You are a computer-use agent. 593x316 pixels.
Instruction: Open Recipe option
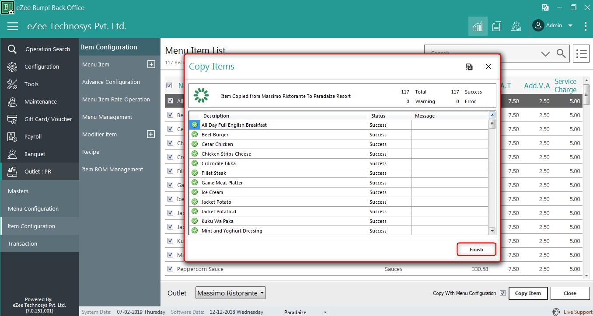tap(91, 152)
